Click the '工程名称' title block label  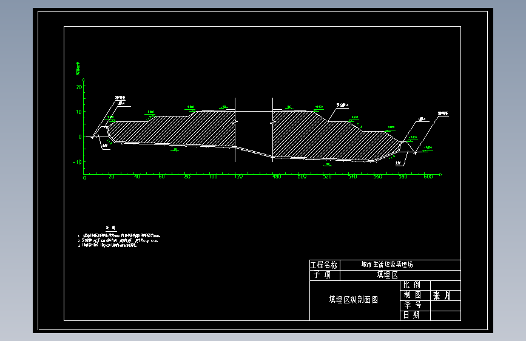point(324,265)
